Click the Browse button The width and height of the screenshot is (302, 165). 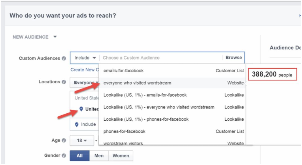[234, 58]
